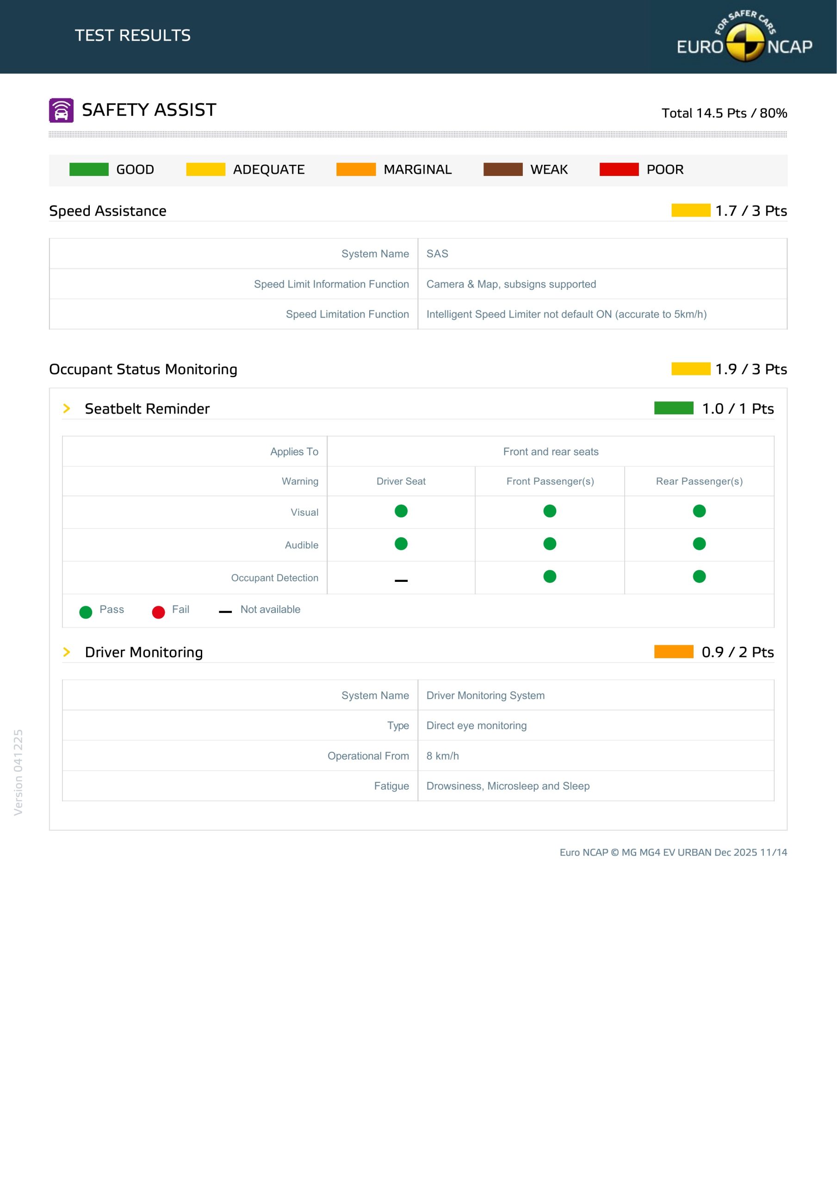This screenshot has width=837, height=1185.
Task: Click Driver Seat Occupant Detection dash mark
Action: click(x=401, y=580)
